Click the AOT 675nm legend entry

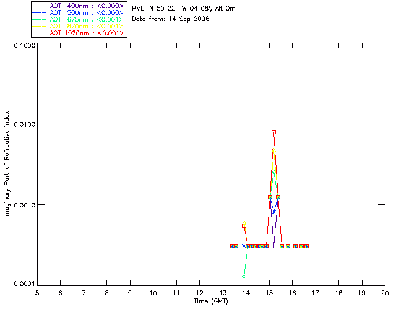point(78,19)
